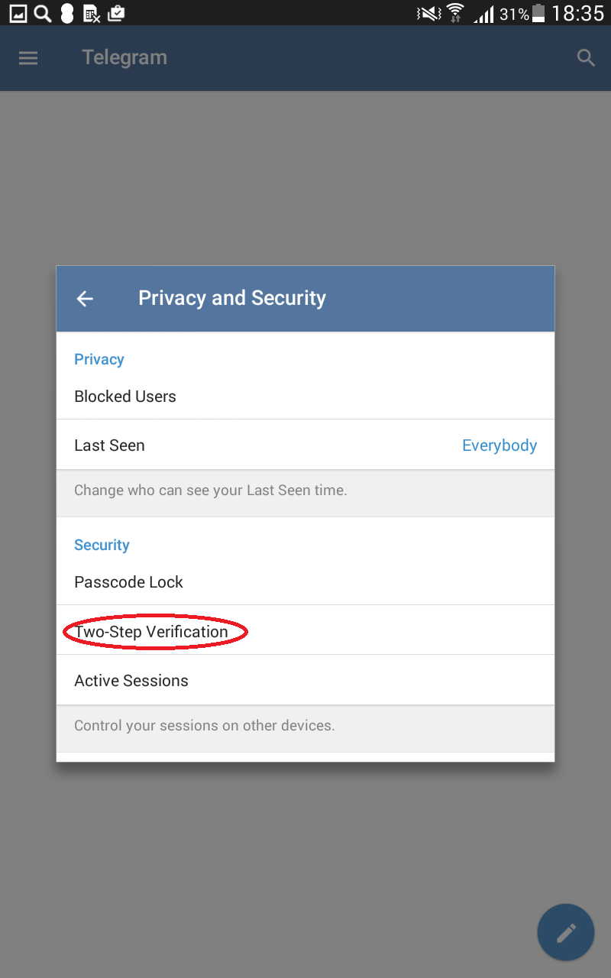The image size is (611, 978).
Task: Tap the Privacy section header
Action: coord(99,359)
